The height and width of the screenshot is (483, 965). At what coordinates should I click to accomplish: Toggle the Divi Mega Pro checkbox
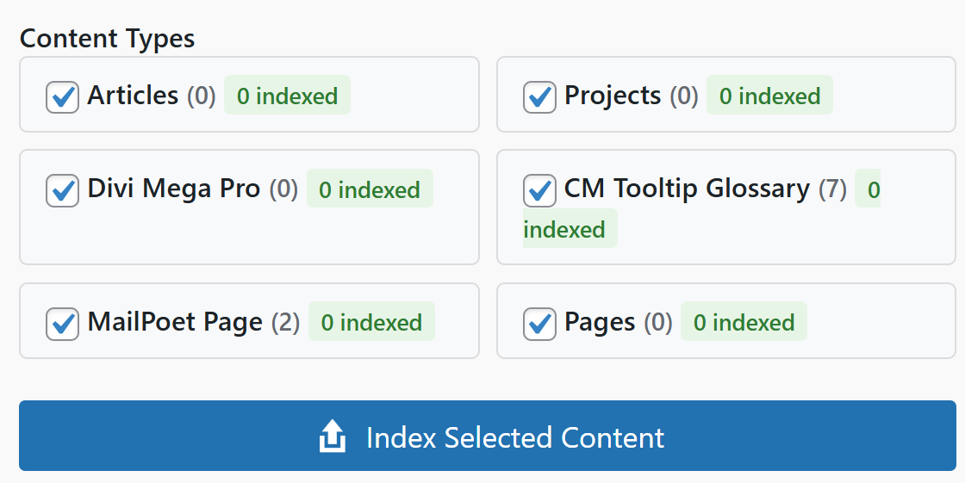62,190
